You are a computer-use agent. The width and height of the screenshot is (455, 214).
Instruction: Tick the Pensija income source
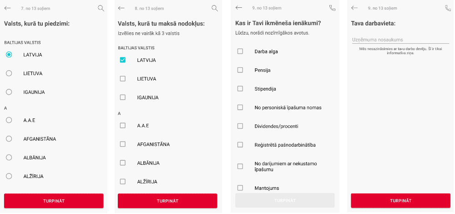click(240, 70)
